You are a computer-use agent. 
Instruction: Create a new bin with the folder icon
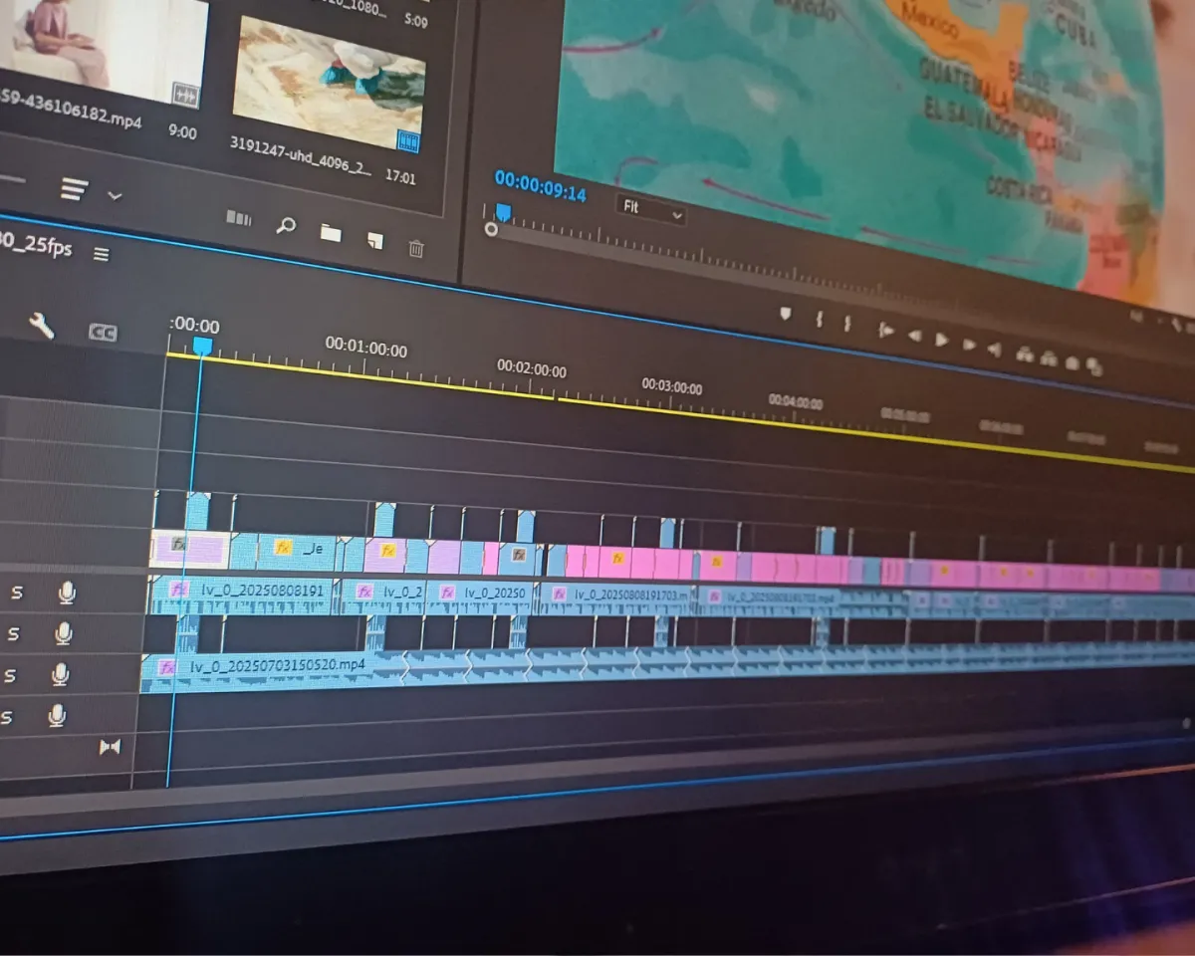coord(331,234)
